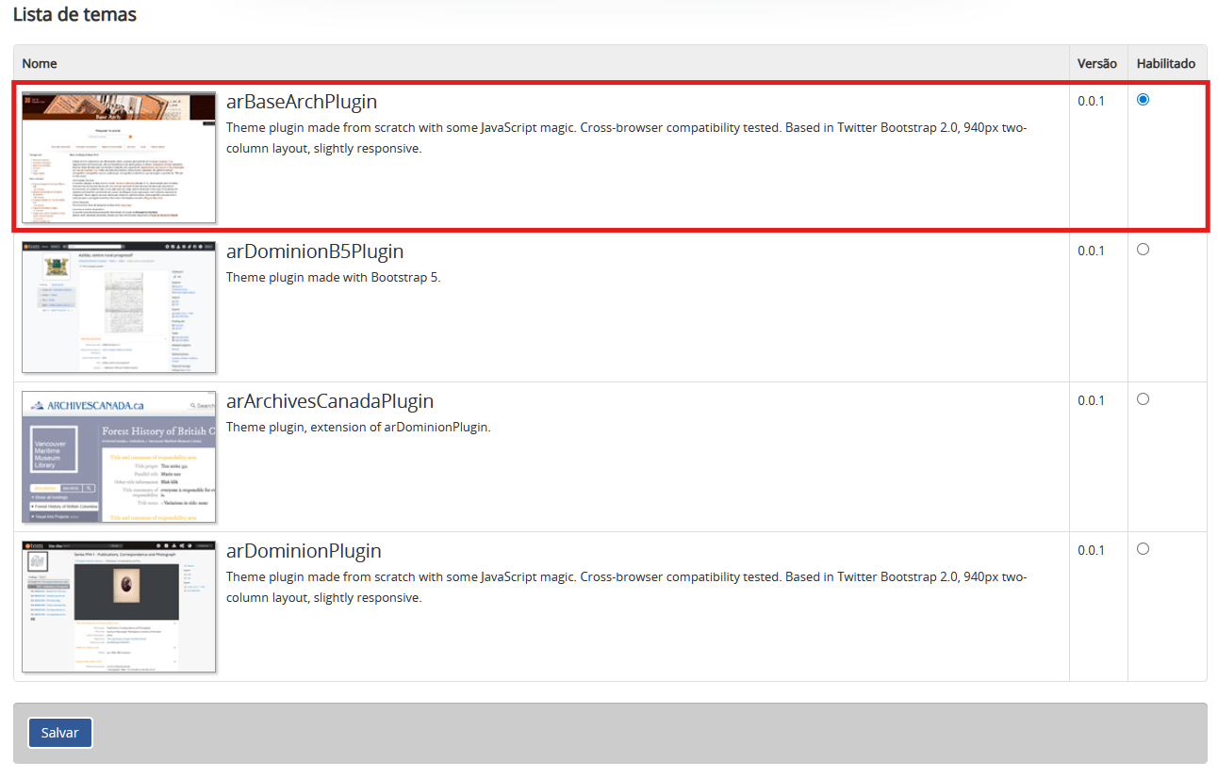1218x778 pixels.
Task: Click "Theme plugin, extension of arDominionPlugin." text
Action: click(x=358, y=428)
